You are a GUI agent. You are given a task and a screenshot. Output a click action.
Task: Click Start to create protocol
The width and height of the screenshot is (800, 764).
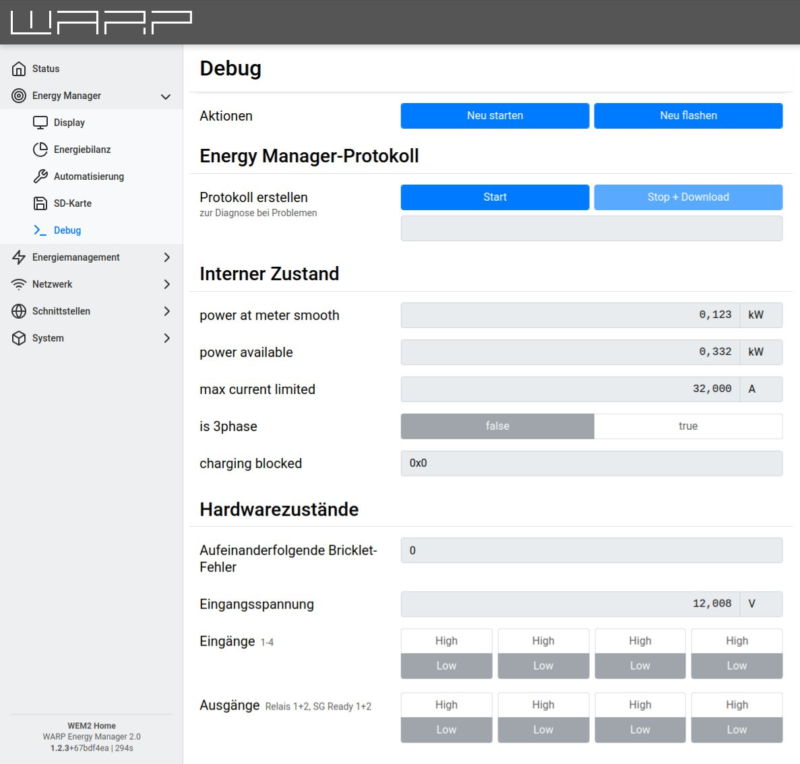click(495, 197)
